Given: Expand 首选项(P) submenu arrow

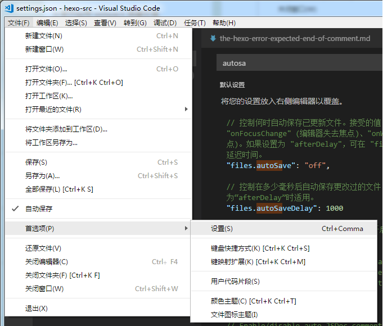Looking at the screenshot, I should (186, 228).
